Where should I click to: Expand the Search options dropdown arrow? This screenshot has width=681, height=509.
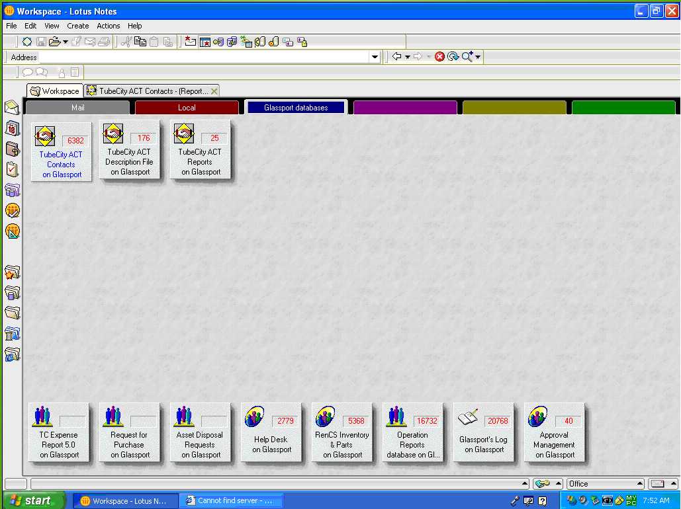pyautogui.click(x=478, y=57)
